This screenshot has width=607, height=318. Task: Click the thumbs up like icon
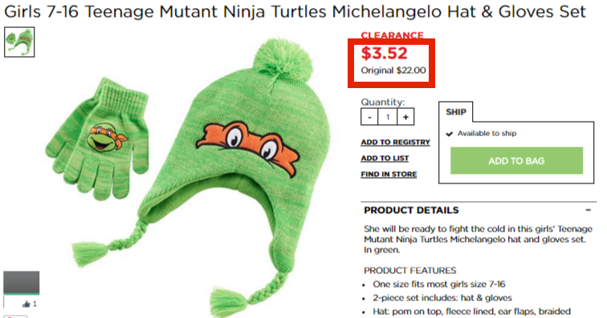click(26, 304)
